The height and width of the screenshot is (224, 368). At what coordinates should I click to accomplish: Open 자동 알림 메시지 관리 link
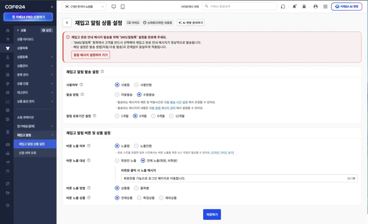162,108
